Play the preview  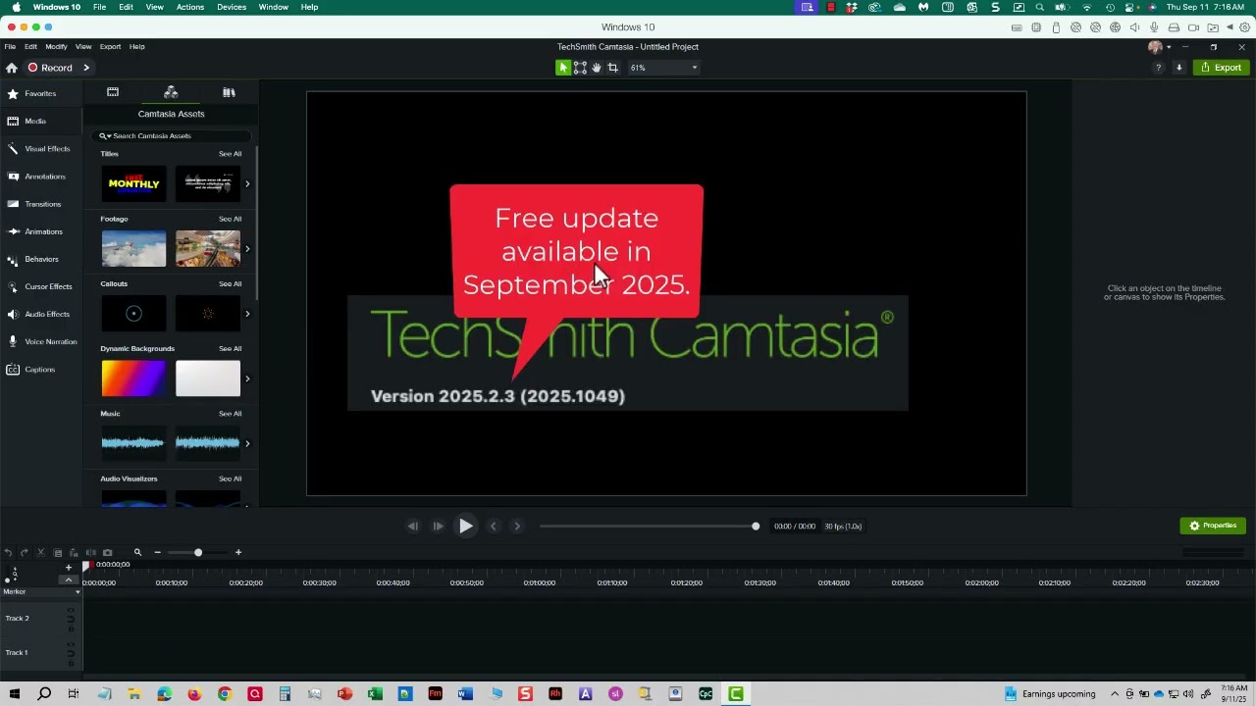coord(466,527)
